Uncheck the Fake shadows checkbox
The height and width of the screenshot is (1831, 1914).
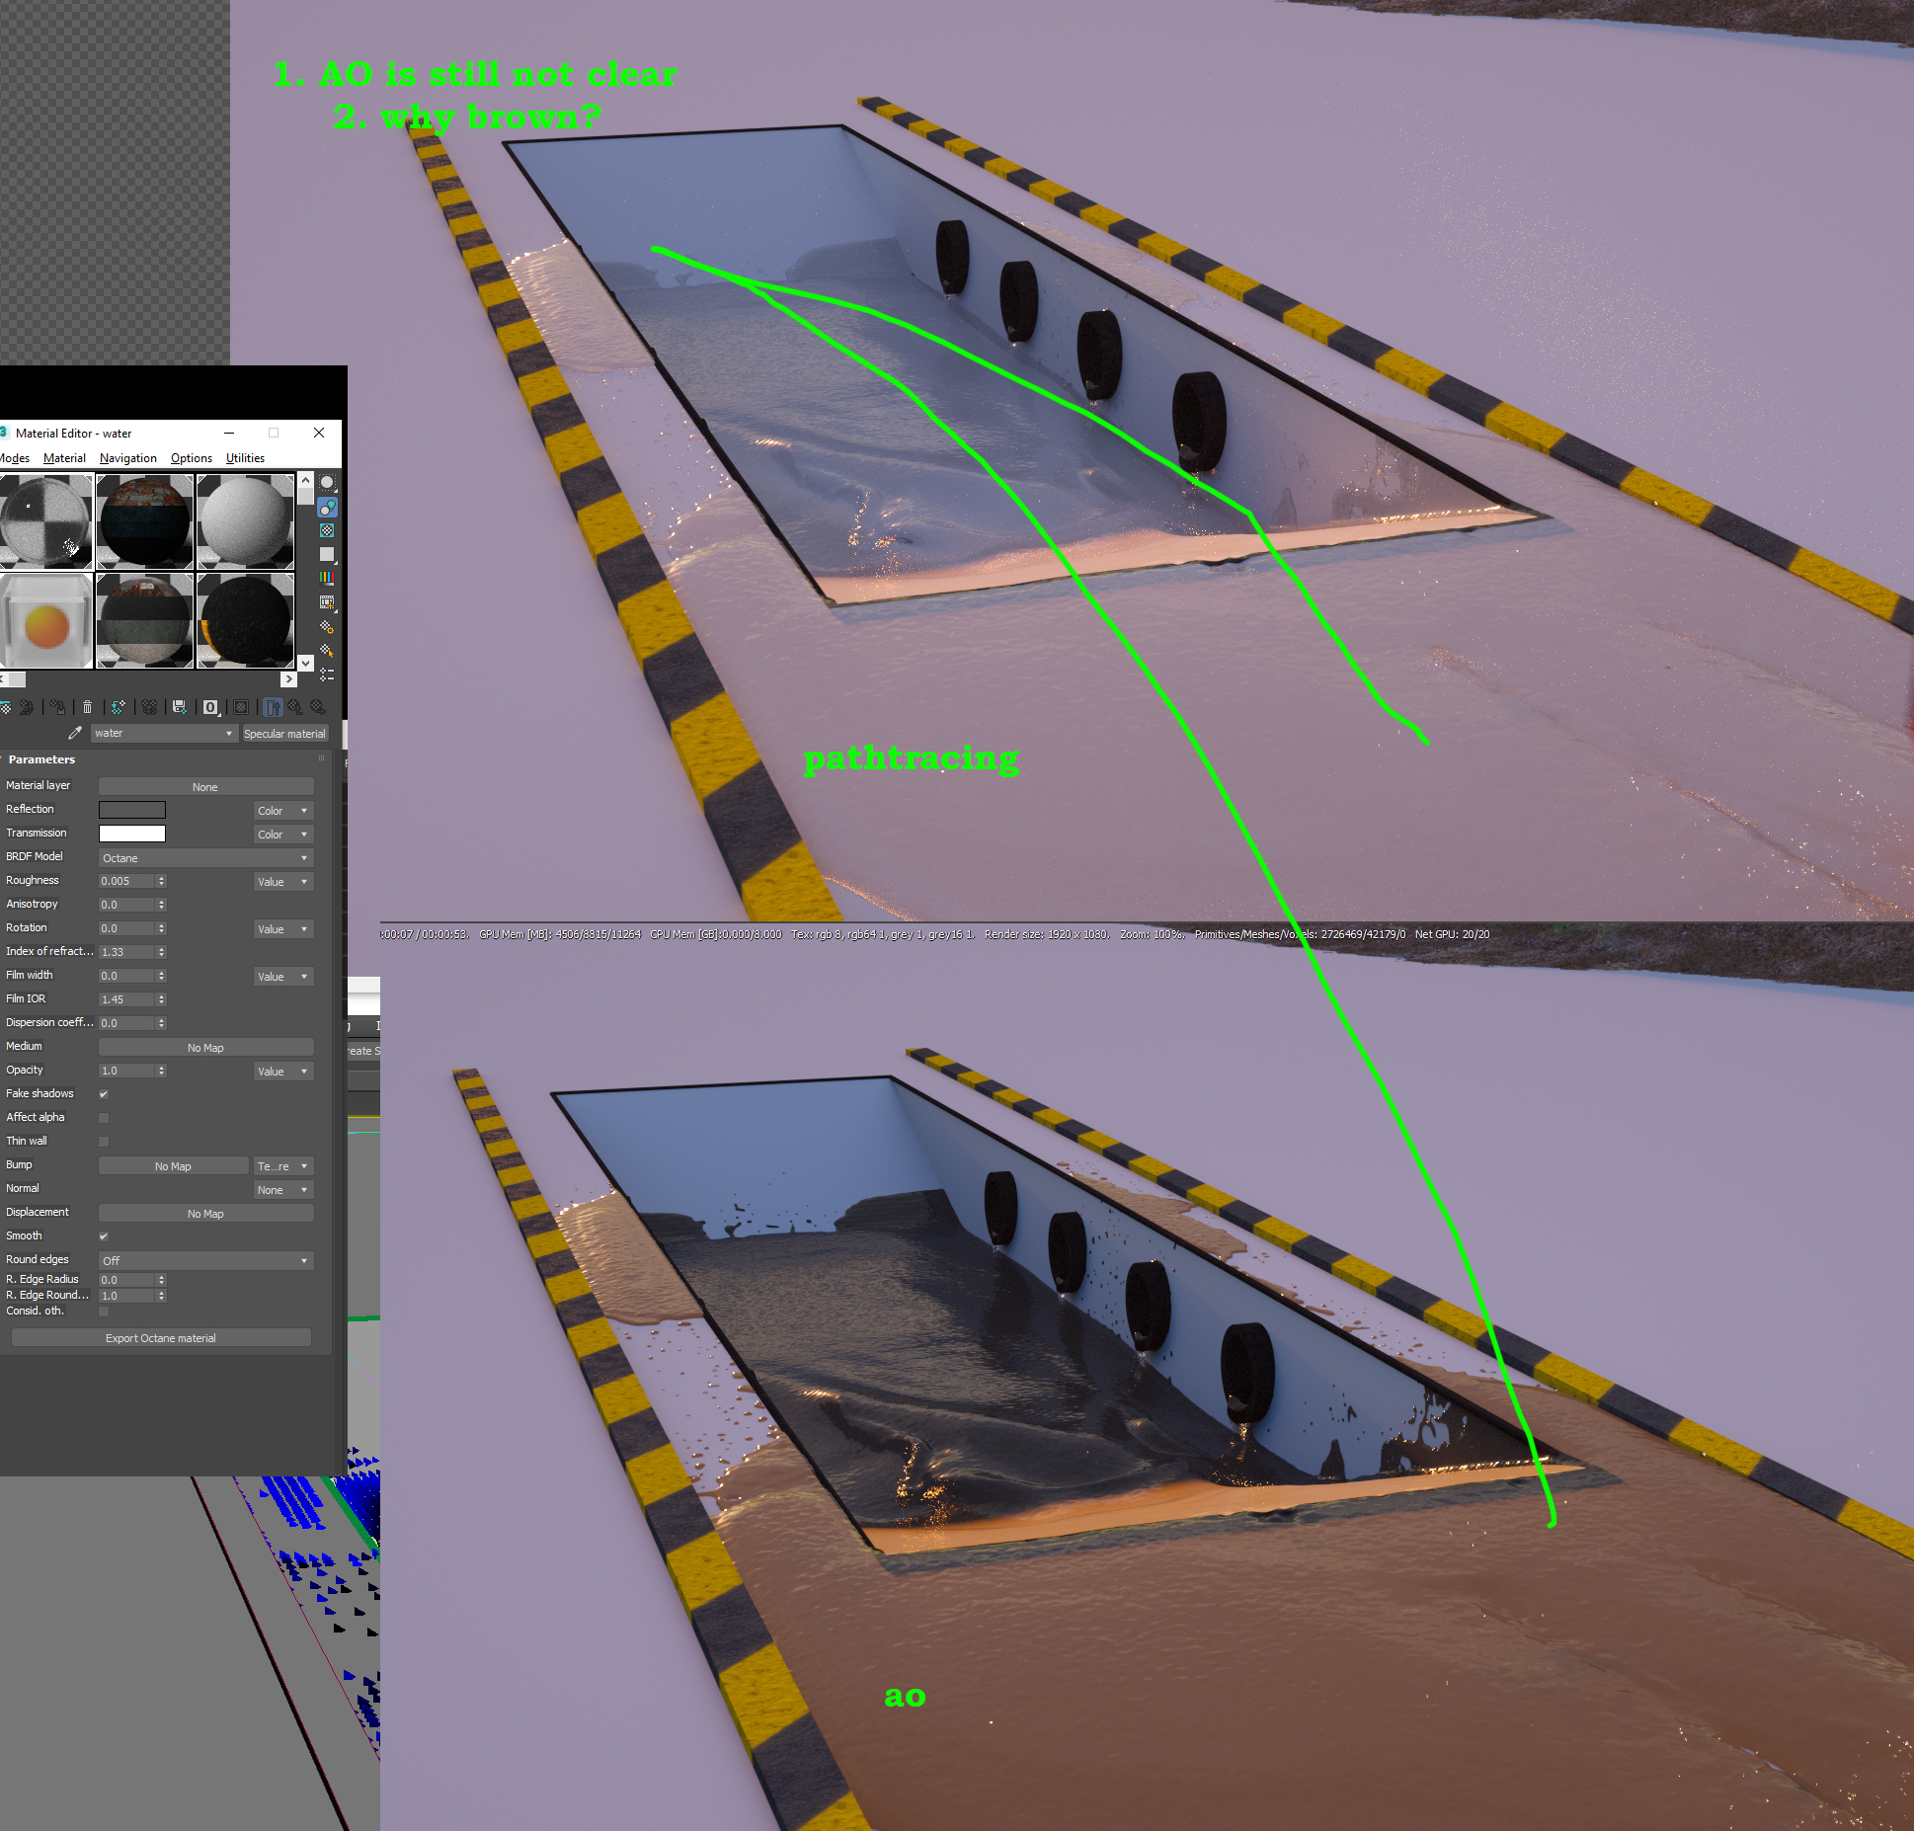104,1094
